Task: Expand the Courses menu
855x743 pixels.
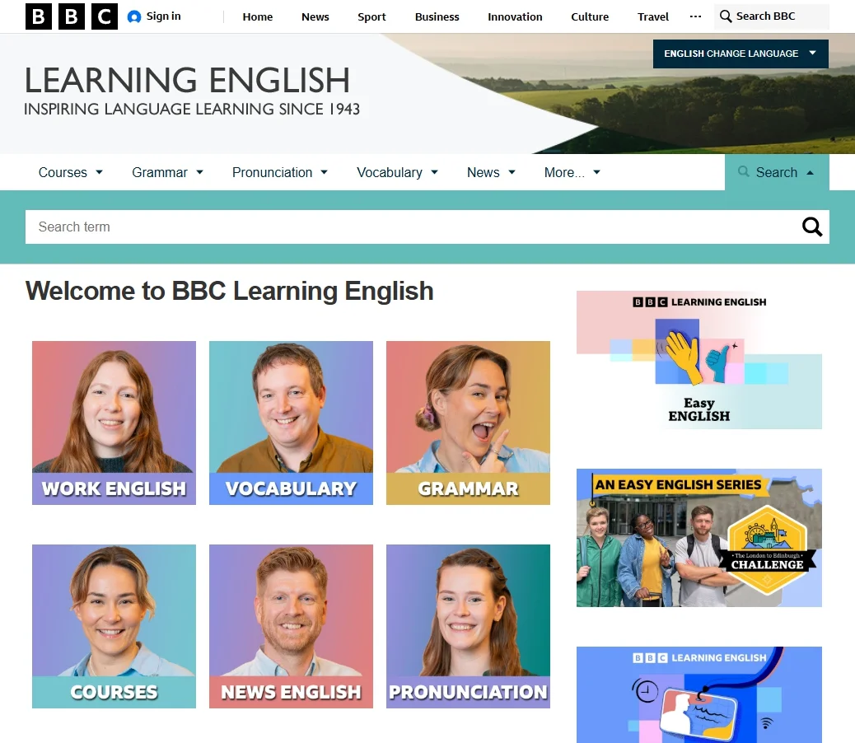Action: point(70,172)
